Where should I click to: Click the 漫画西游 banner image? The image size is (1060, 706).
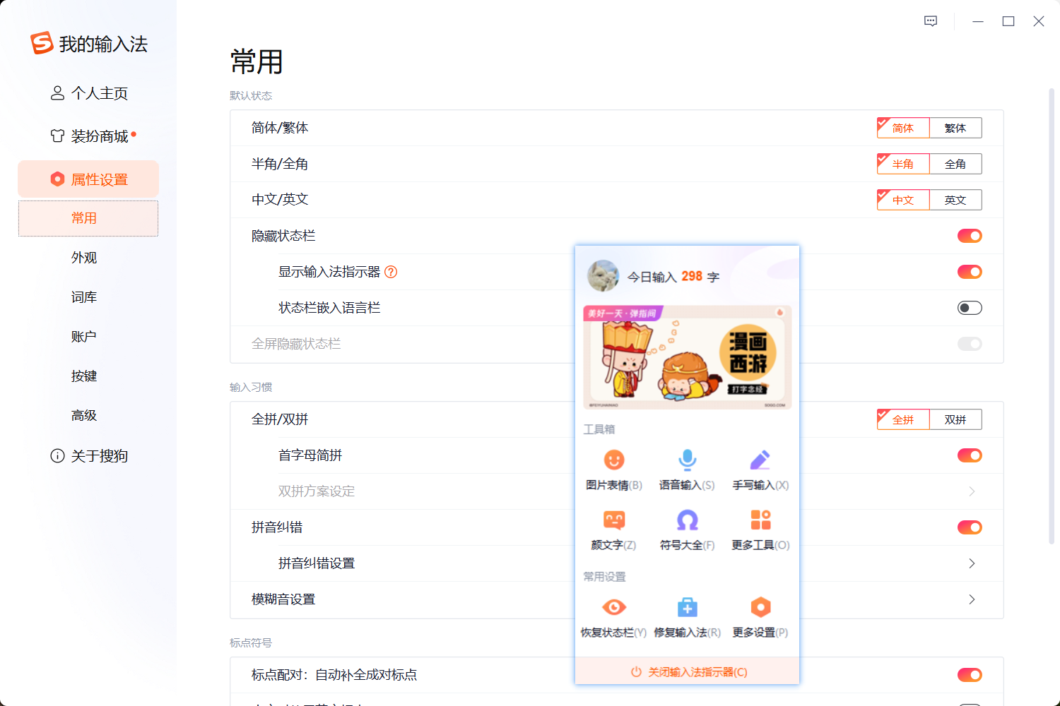point(686,357)
